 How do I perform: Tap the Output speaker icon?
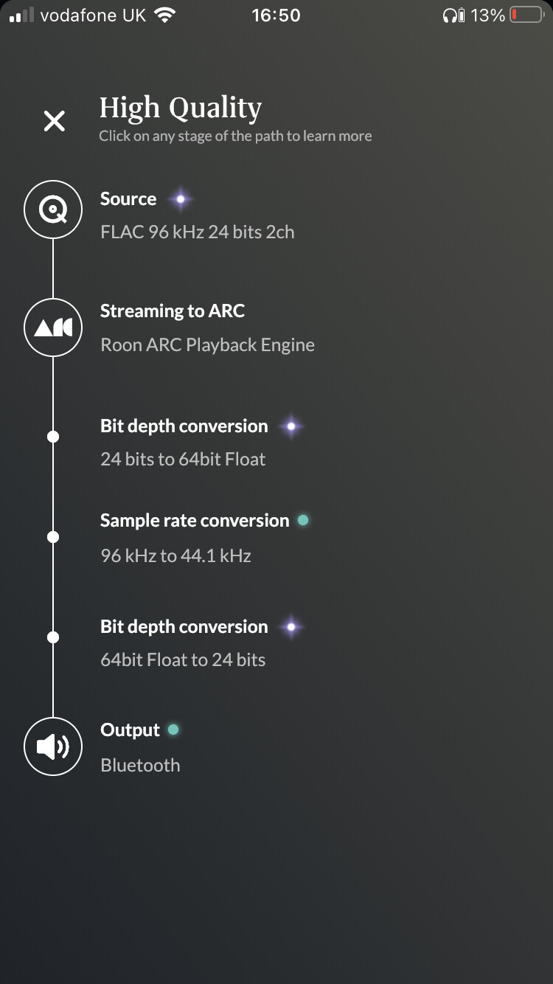point(53,746)
